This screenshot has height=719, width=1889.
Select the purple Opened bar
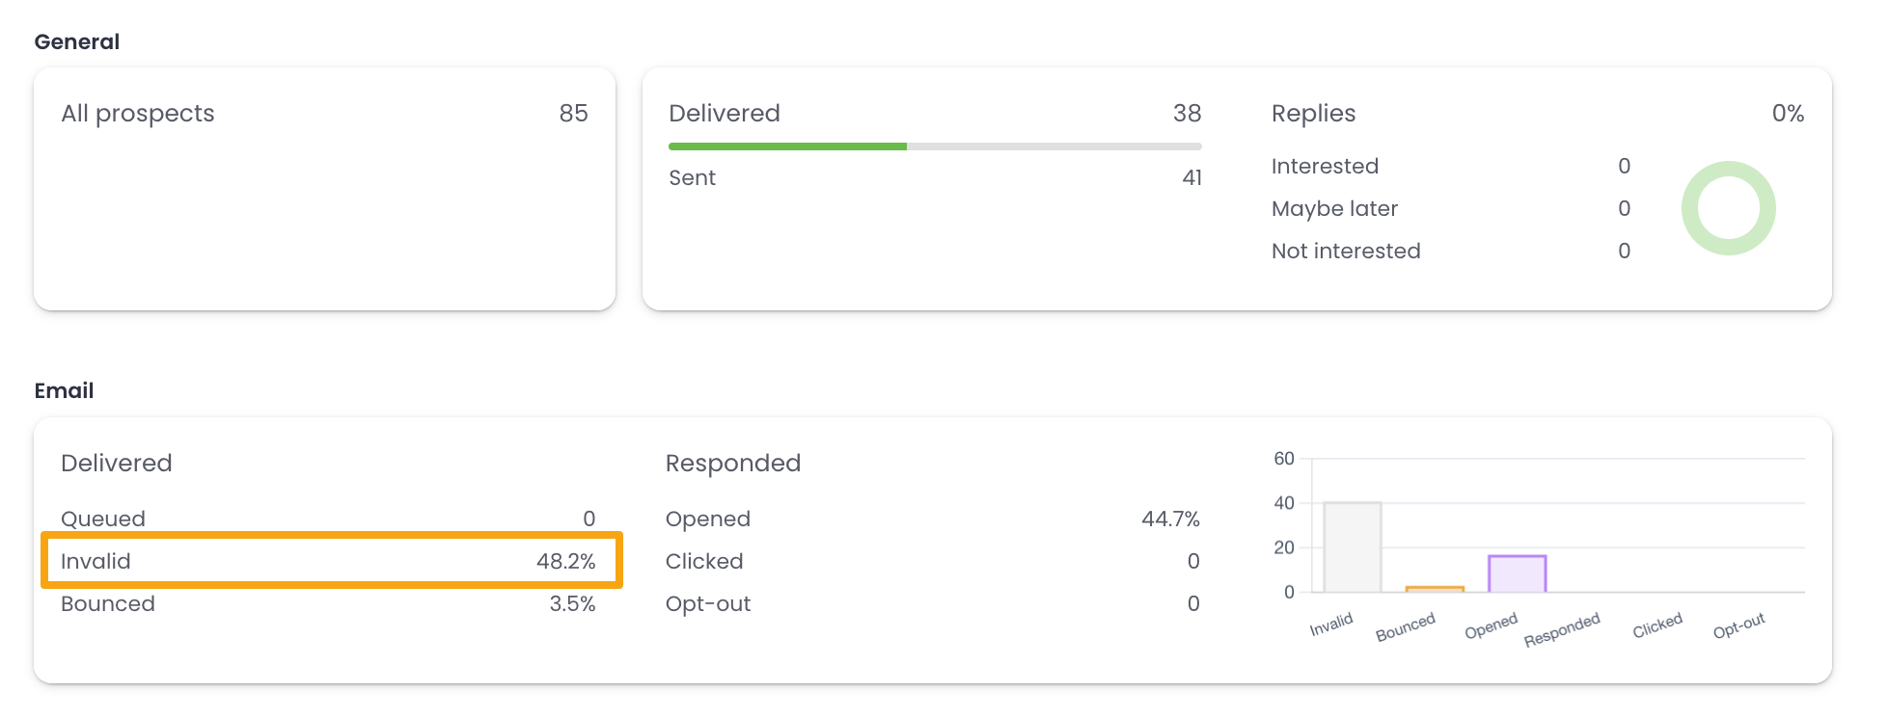click(x=1518, y=573)
